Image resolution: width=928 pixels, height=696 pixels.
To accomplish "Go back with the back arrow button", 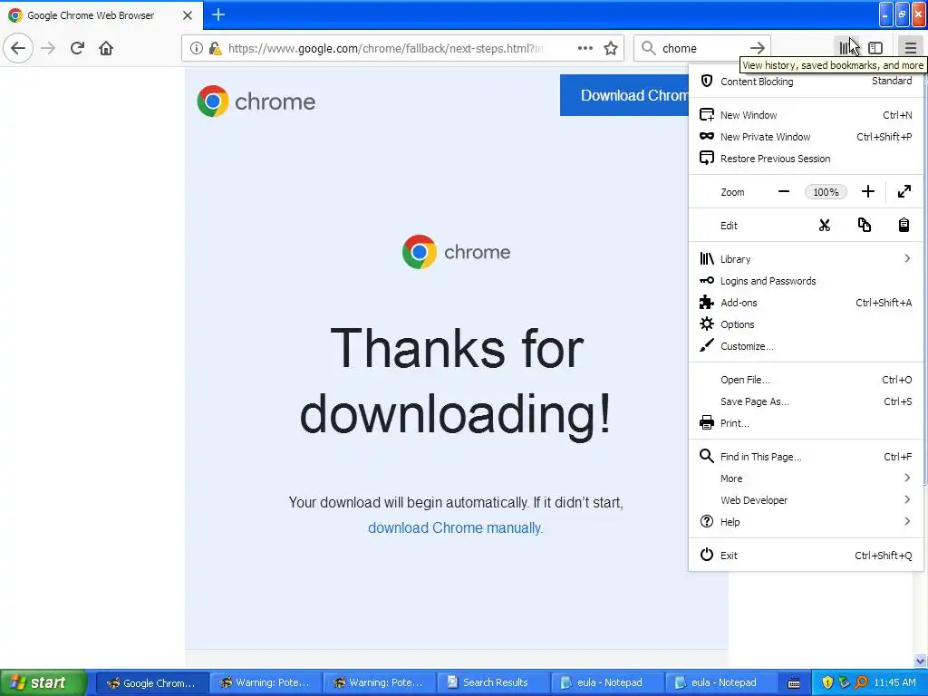I will [x=18, y=48].
